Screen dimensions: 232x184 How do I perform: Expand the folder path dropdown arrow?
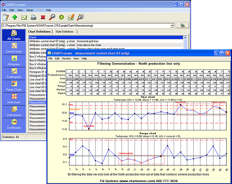[x=172, y=26]
